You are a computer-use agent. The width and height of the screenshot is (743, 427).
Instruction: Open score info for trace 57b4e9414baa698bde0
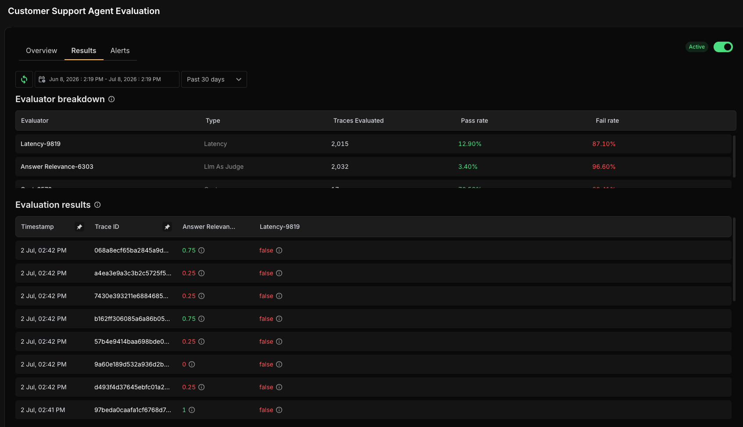(201, 342)
